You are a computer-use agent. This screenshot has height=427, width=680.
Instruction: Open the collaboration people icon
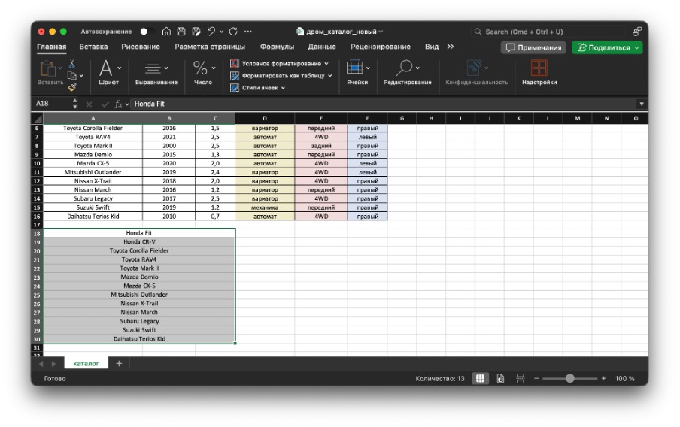click(636, 32)
